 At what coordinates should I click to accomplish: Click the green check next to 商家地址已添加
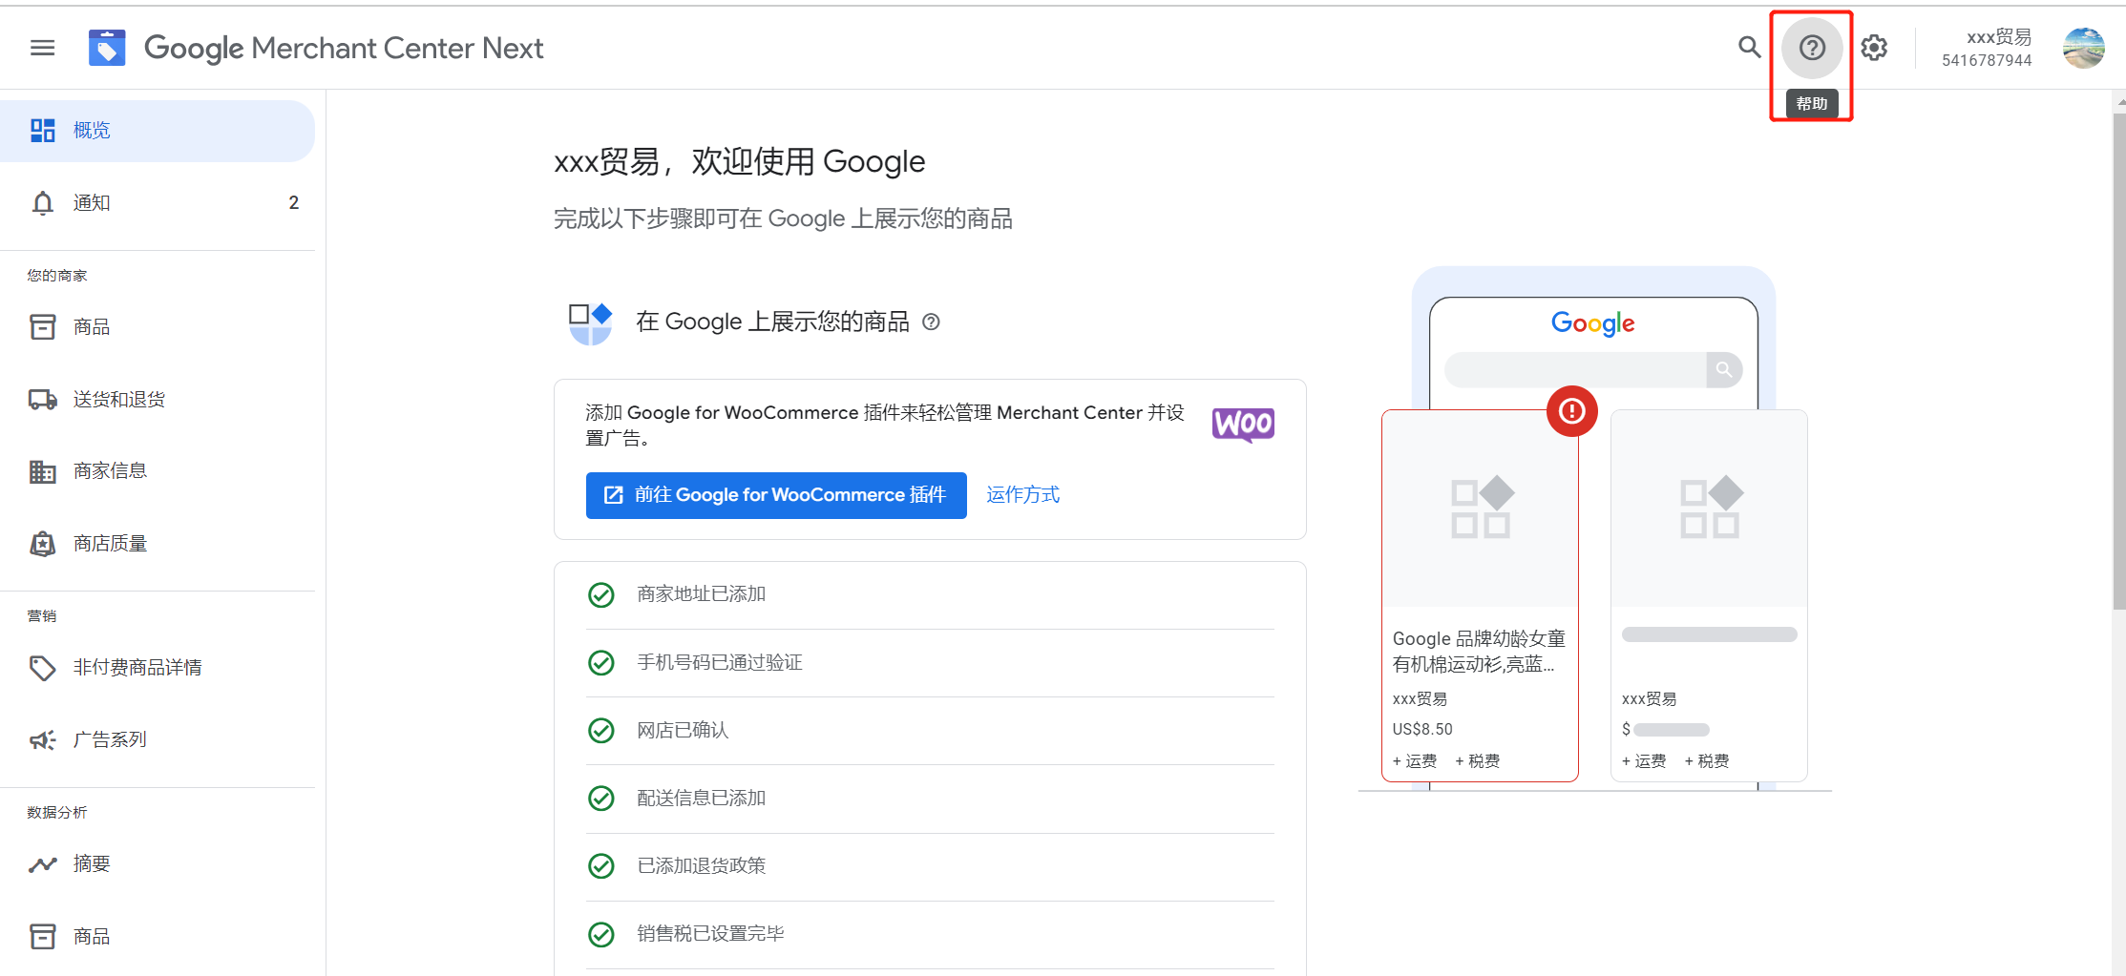point(601,595)
